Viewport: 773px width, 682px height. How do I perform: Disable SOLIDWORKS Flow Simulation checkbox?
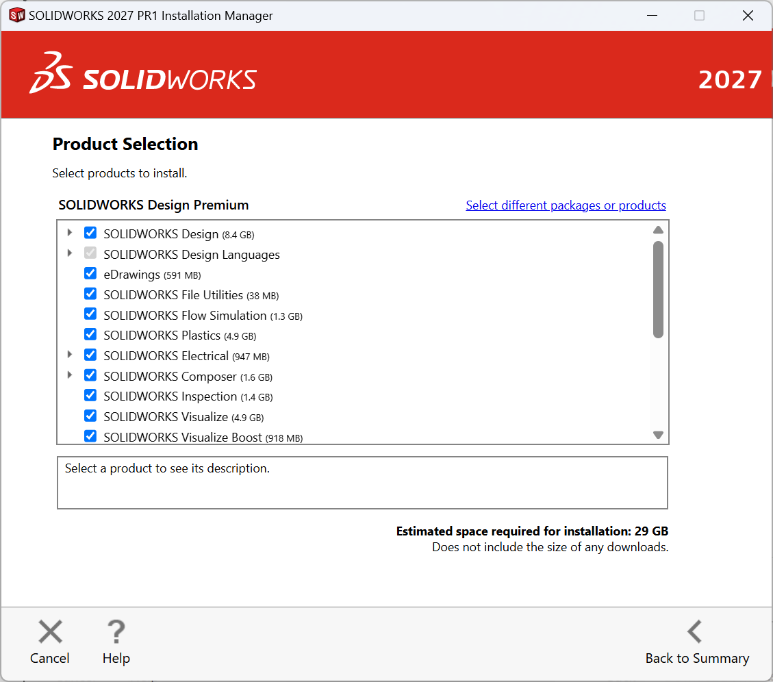(90, 314)
